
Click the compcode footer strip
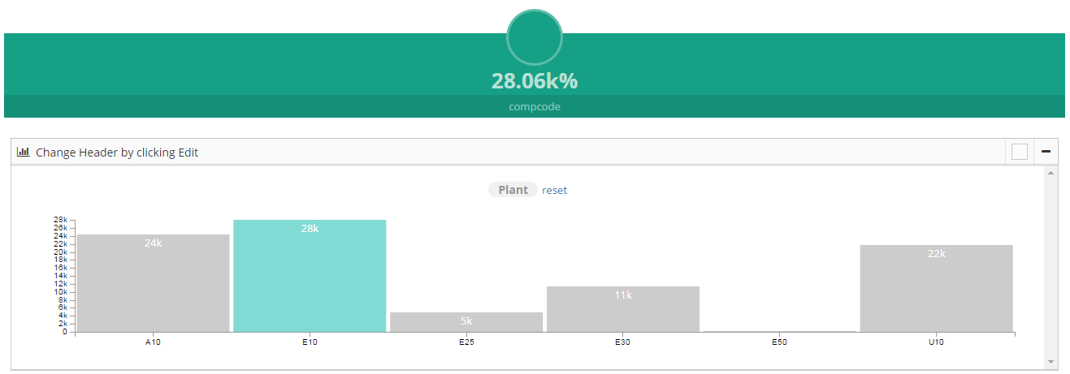pyautogui.click(x=535, y=106)
